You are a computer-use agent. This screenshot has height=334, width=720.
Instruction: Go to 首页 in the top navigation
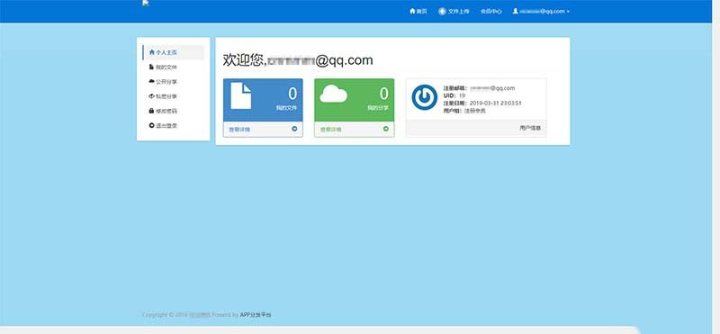point(418,11)
